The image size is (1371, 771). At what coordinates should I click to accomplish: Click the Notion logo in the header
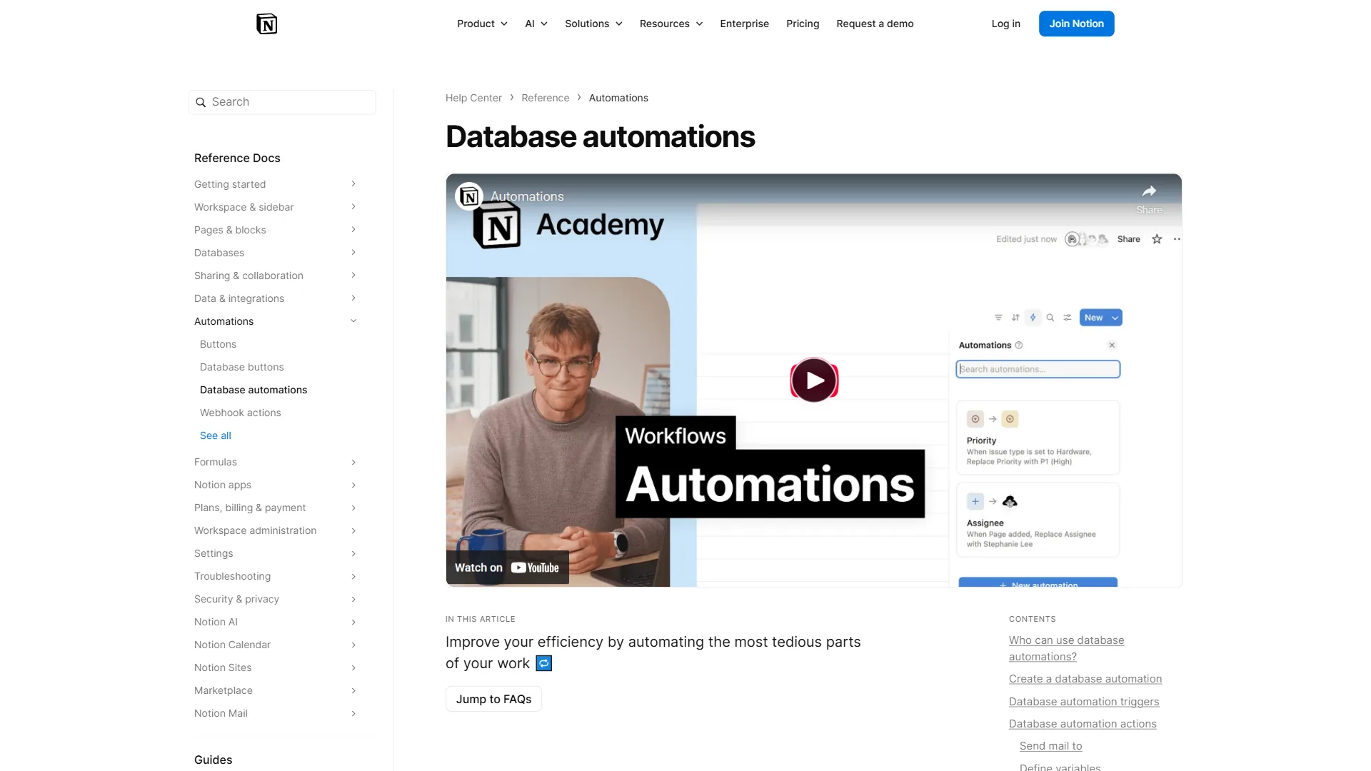point(266,24)
